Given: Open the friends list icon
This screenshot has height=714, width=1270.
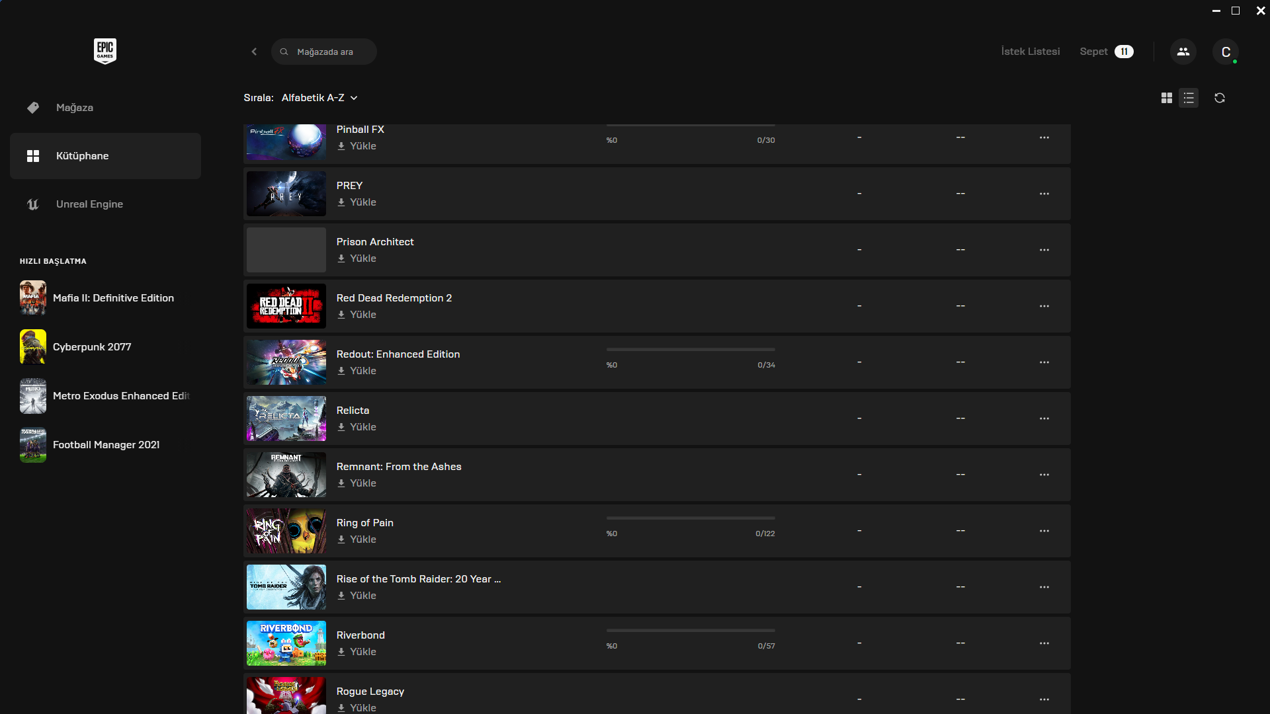Looking at the screenshot, I should coord(1183,52).
